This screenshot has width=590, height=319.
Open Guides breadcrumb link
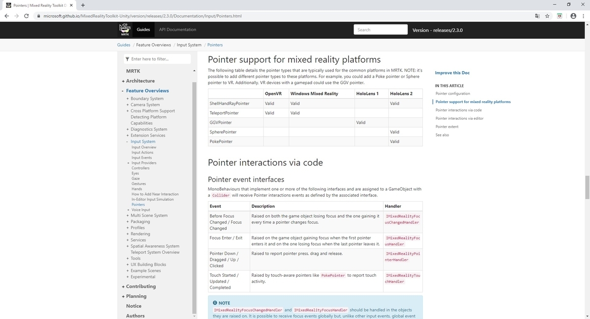pos(123,45)
